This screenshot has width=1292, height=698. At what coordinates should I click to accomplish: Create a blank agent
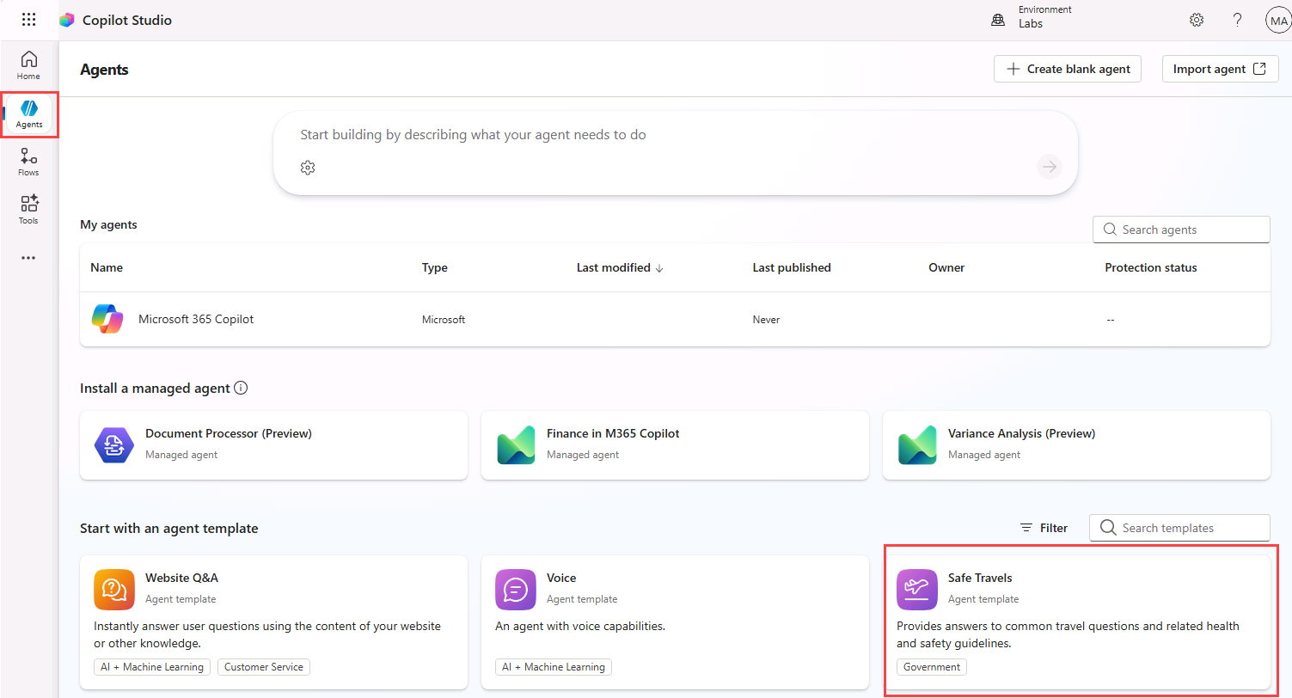click(x=1068, y=69)
